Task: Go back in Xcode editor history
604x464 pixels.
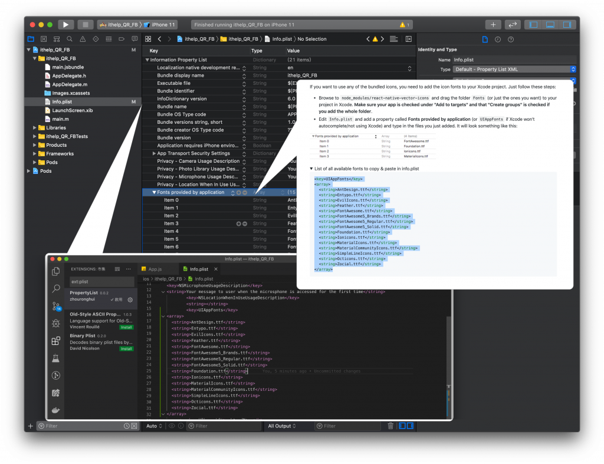Action: pos(159,39)
